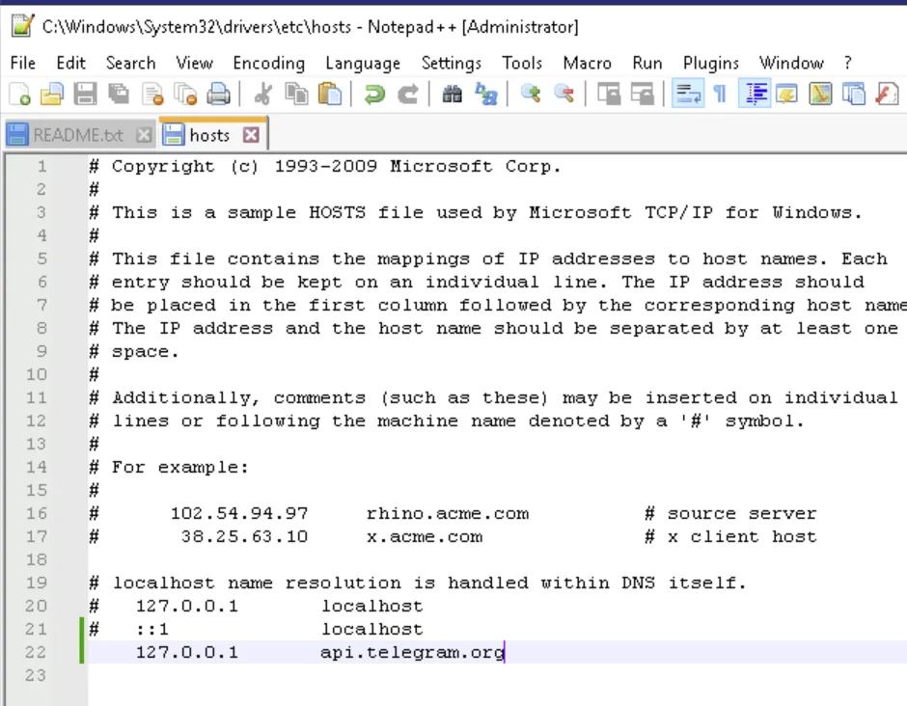The image size is (907, 706).
Task: Click the Save All toolbar icon
Action: [x=119, y=94]
